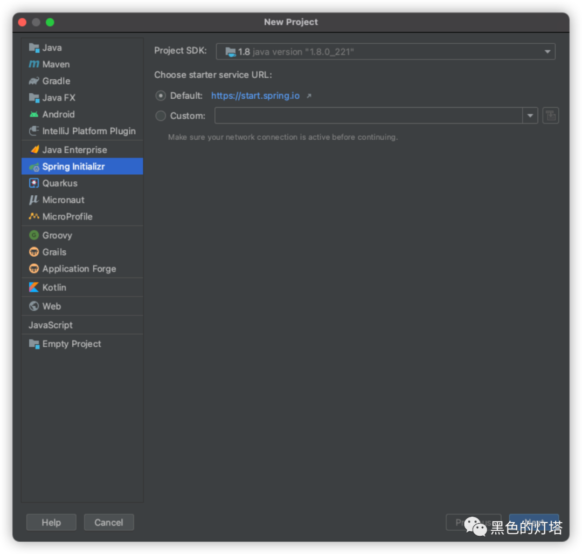Click the Cancel button
The image size is (582, 554).
[x=109, y=522]
